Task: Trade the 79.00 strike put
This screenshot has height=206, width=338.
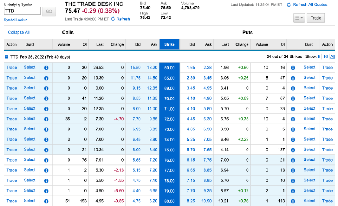Action: pos(327,191)
